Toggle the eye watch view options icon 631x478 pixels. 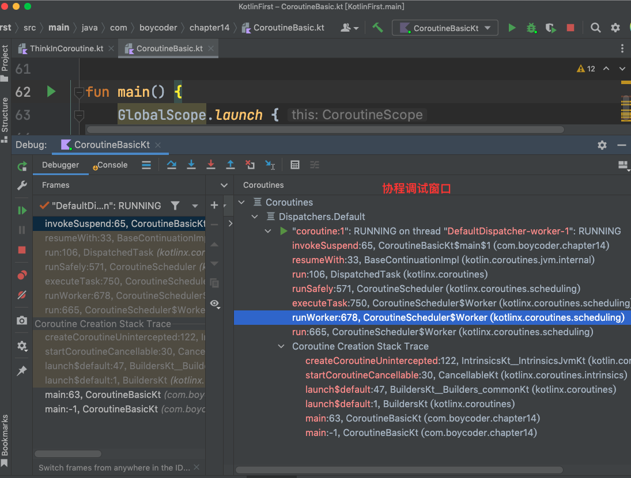coord(214,304)
